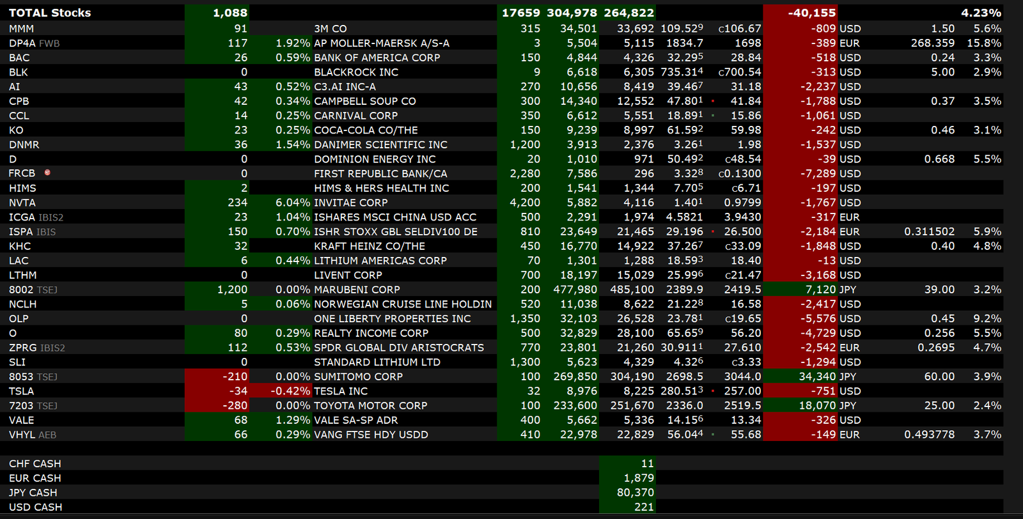The width and height of the screenshot is (1023, 519).
Task: Click the CHF CASH row label
Action: click(x=35, y=463)
